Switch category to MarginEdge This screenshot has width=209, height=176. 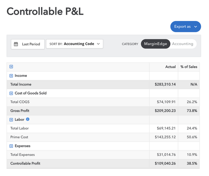click(x=156, y=44)
